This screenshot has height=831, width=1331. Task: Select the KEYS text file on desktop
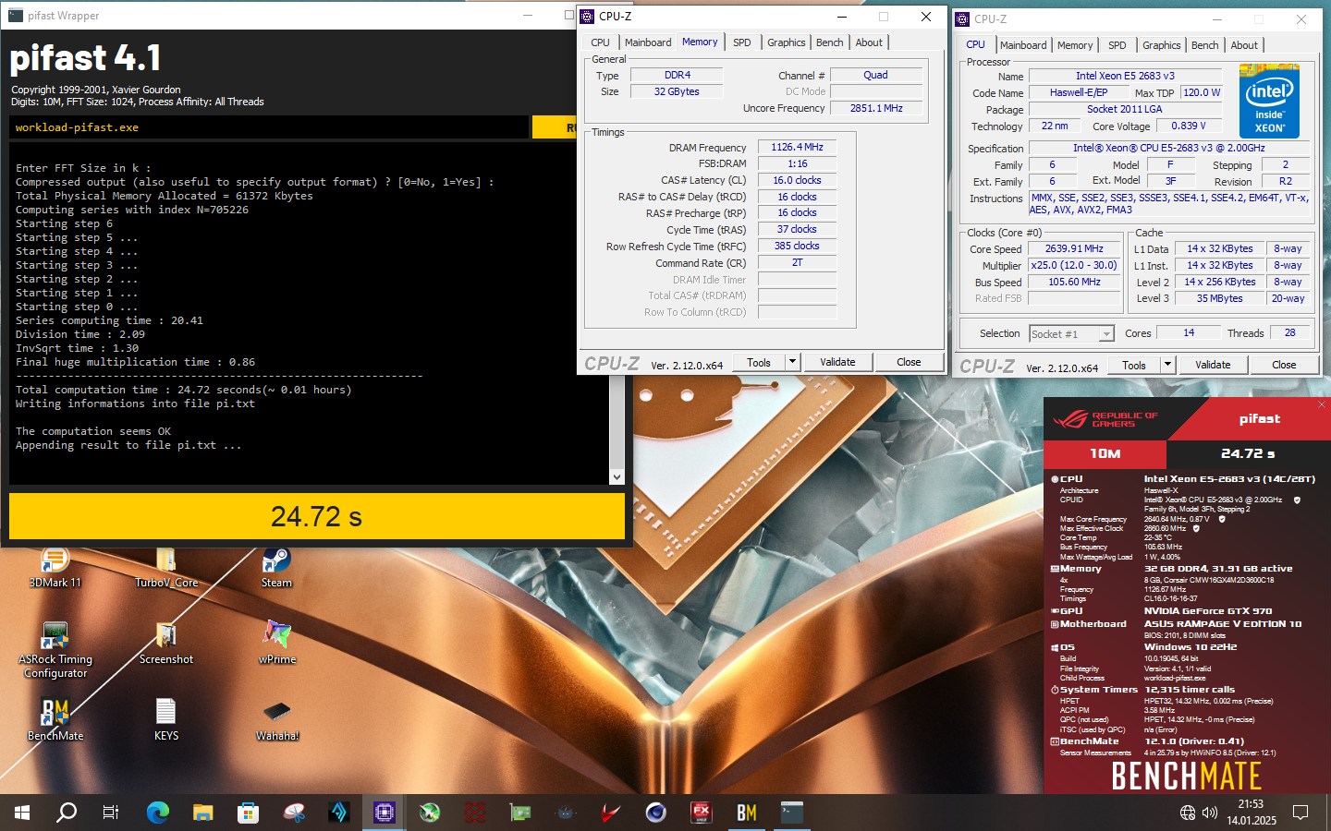click(x=166, y=720)
